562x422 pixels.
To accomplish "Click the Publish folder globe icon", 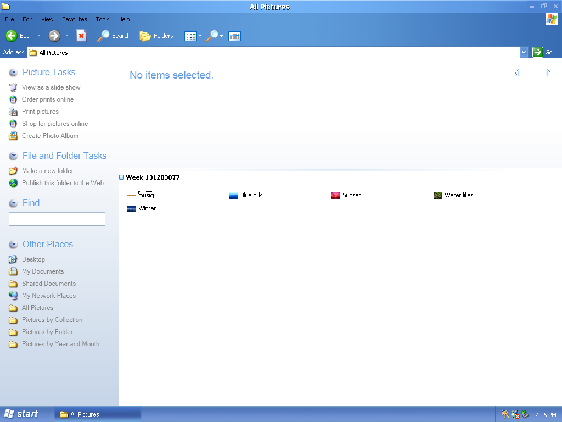I will point(13,183).
